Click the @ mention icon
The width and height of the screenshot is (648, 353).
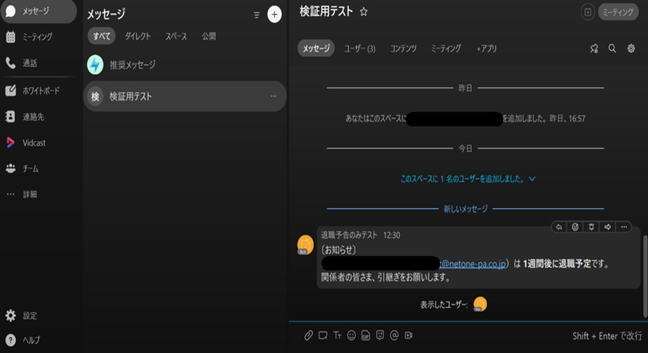point(394,335)
